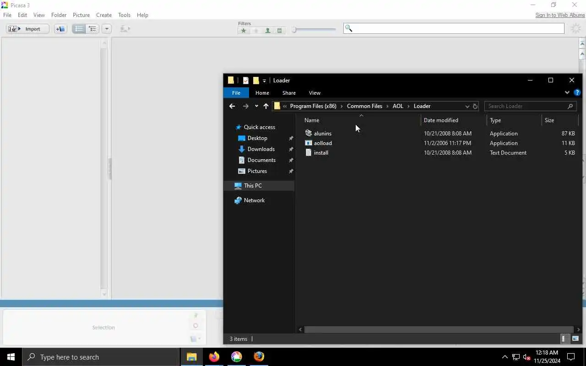The height and width of the screenshot is (366, 586).
Task: Open the Picasa Help menu
Action: coord(142,15)
